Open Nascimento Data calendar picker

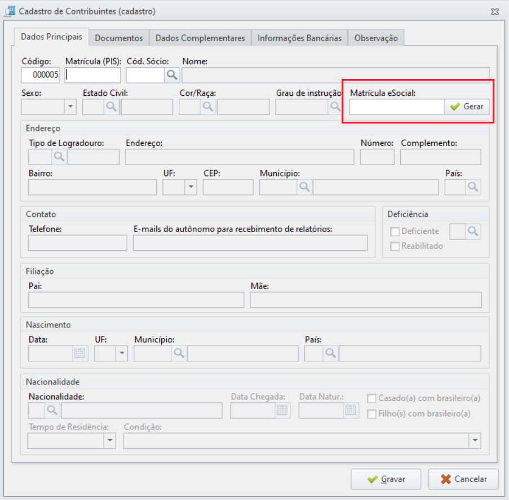pos(80,353)
